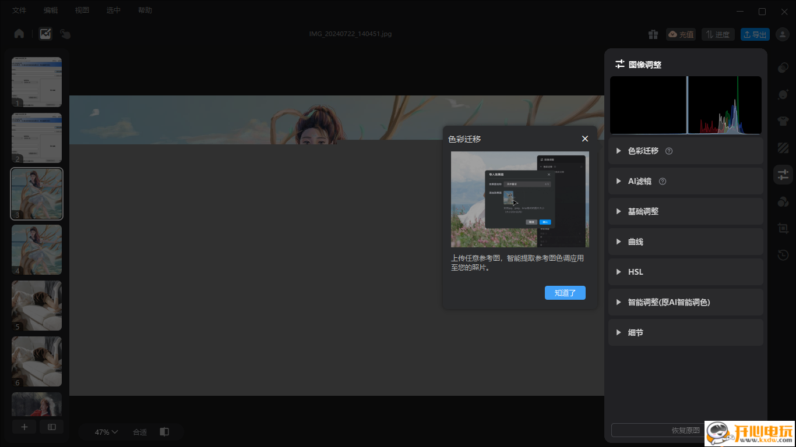This screenshot has height=447, width=796.
Task: Toggle the before/after compare icon near zoom
Action: point(164,431)
